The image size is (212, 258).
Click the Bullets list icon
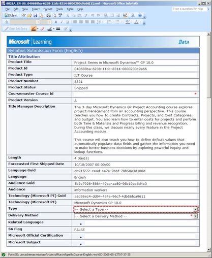coord(117,22)
